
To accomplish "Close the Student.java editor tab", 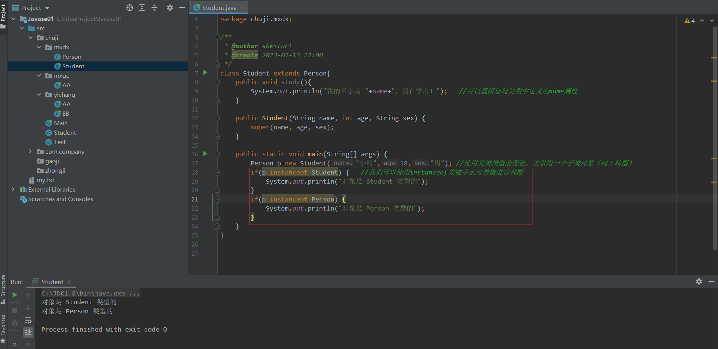I will 242,8.
